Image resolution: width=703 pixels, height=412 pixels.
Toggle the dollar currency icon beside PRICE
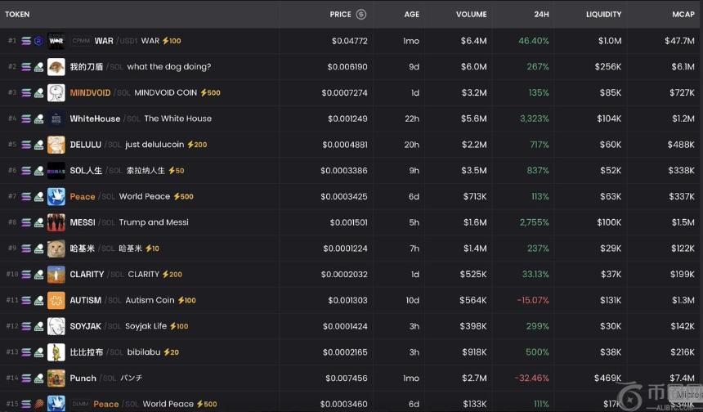tap(361, 15)
